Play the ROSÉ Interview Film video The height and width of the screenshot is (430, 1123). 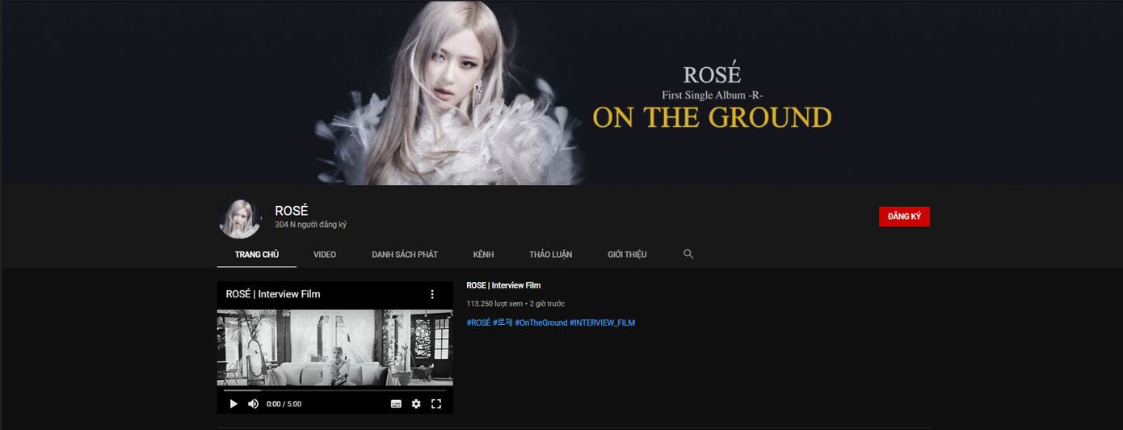pos(233,403)
